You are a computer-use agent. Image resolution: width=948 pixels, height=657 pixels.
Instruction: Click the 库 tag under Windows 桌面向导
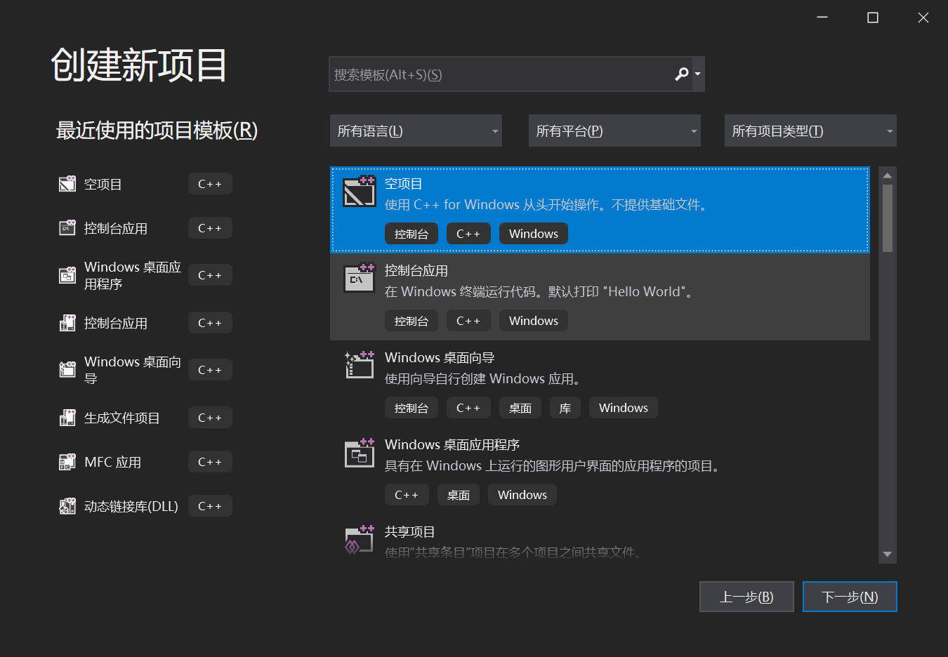(x=565, y=408)
